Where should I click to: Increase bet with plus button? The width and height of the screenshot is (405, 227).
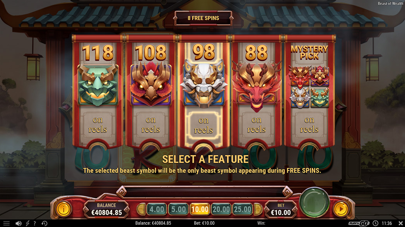258,209
